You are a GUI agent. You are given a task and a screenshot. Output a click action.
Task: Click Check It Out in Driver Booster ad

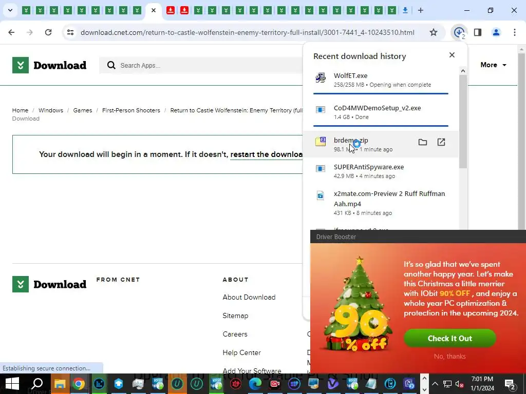[x=450, y=339]
